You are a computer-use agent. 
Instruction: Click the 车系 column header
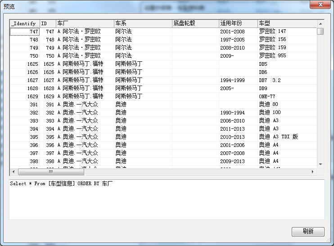[143, 23]
